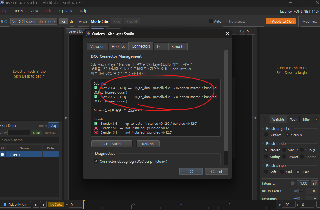Close the Options dialog
320x210 pixels.
pos(227,34)
